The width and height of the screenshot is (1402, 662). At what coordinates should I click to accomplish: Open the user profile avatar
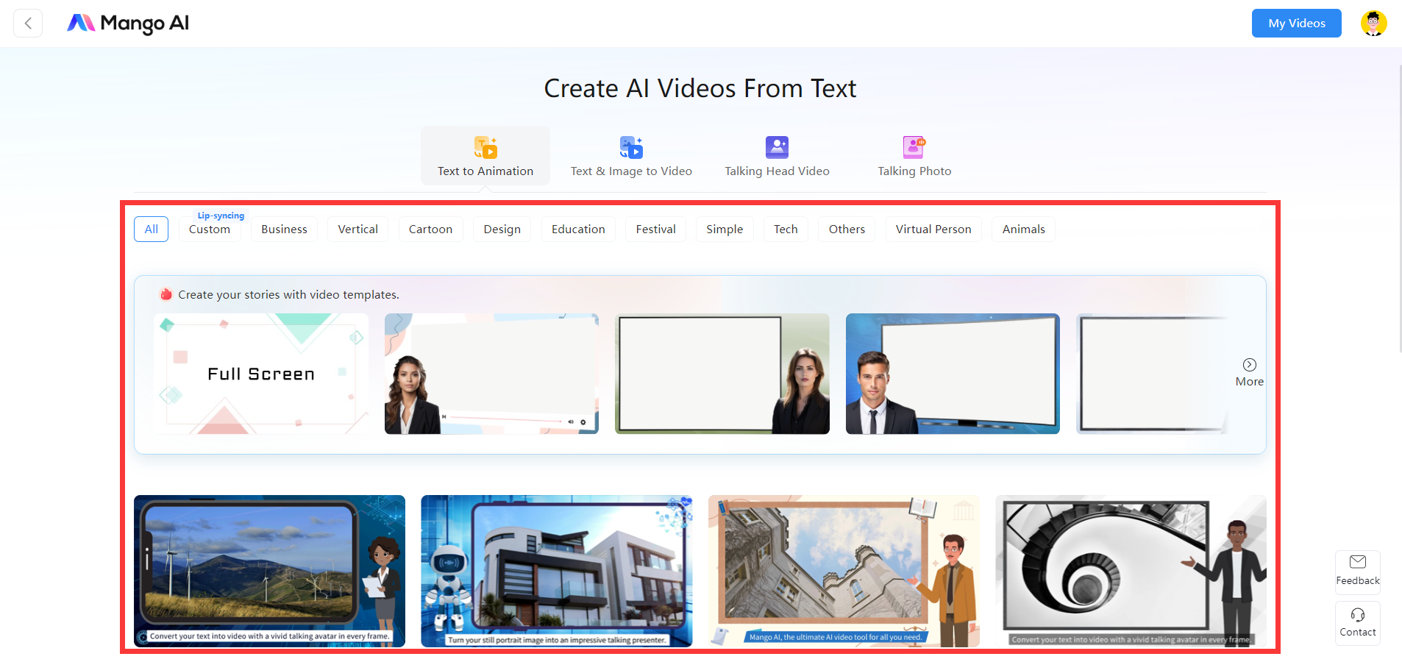[1373, 24]
